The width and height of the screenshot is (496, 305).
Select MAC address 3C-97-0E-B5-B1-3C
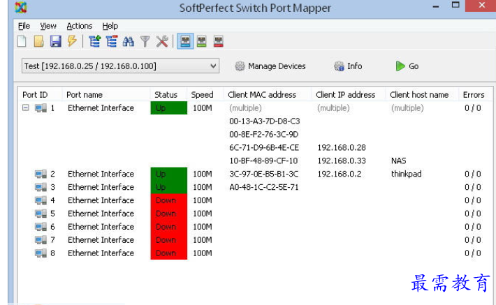264,174
